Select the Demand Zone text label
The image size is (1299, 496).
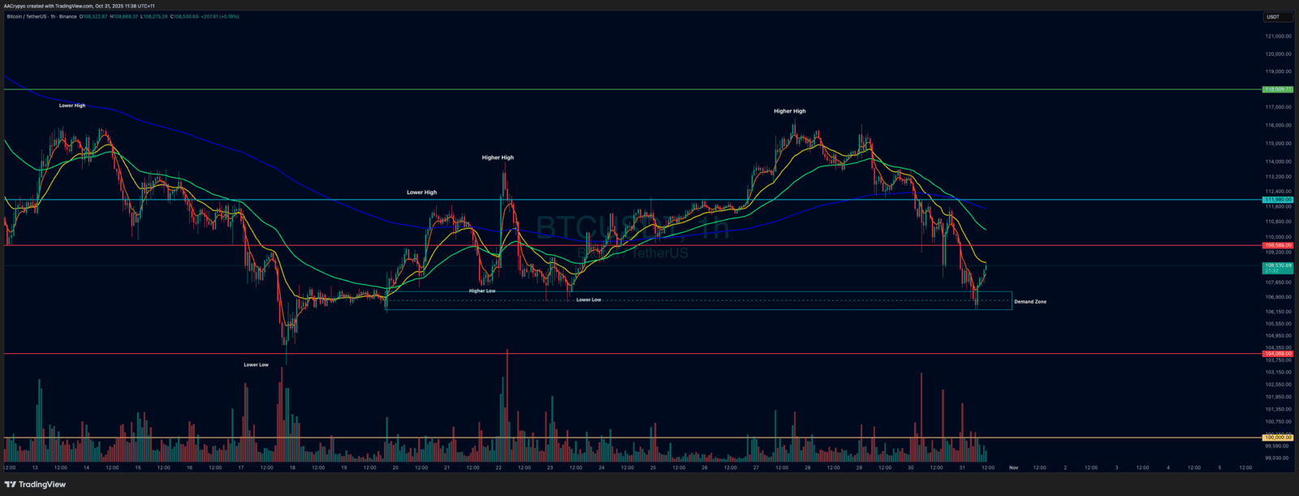(1029, 302)
